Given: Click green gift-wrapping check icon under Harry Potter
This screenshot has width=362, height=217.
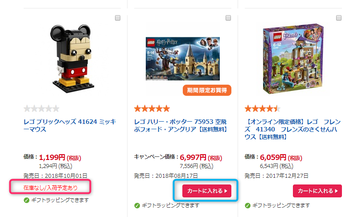Looking at the screenshot, I should [x=137, y=205].
